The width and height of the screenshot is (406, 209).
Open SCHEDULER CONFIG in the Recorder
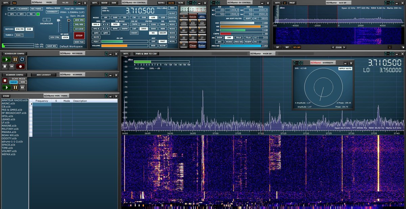(14, 54)
